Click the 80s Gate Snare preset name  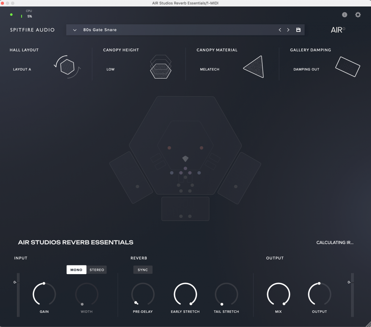tap(100, 30)
